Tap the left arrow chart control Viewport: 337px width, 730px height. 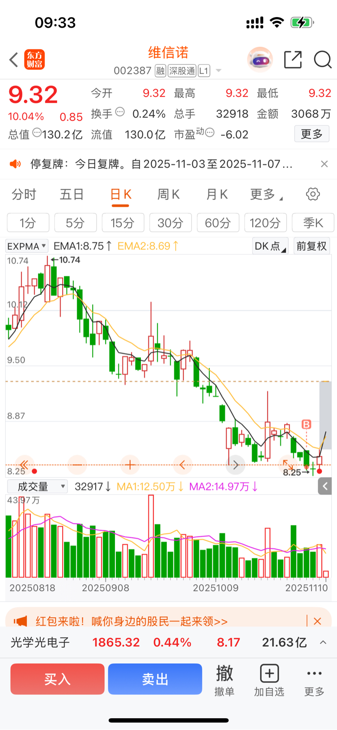(183, 465)
